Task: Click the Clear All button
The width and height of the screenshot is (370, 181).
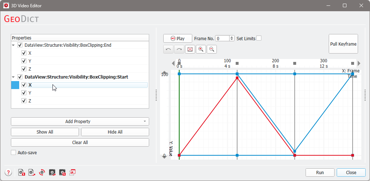Action: tap(80, 143)
